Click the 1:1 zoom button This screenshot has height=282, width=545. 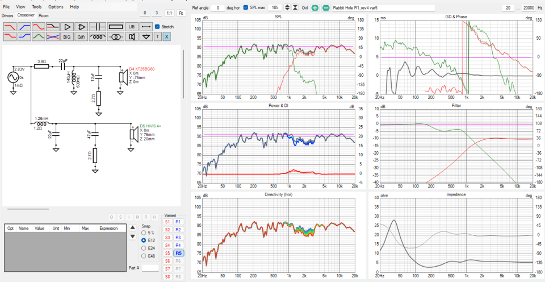coord(169,13)
